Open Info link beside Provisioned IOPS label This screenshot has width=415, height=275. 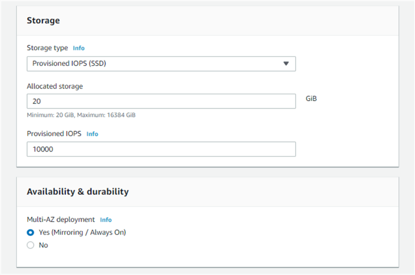(92, 134)
